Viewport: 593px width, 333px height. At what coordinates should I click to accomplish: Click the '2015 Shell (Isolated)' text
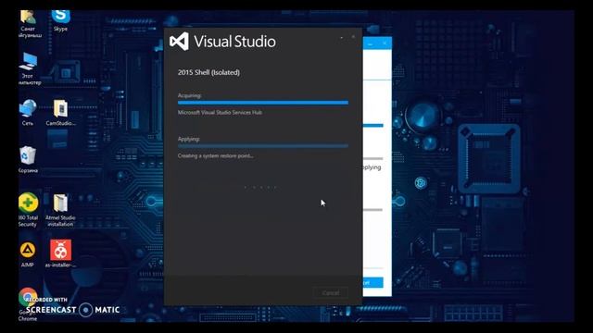point(208,72)
